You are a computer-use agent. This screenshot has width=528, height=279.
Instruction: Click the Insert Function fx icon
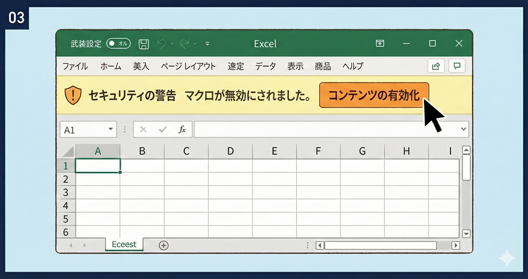182,129
